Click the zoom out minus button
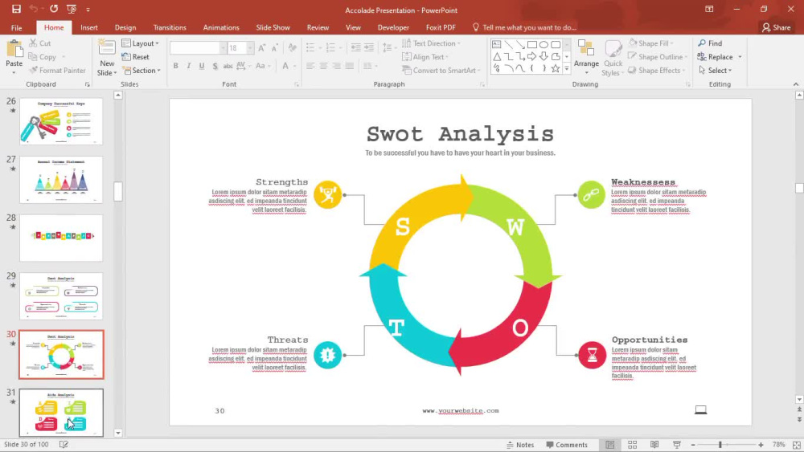Image resolution: width=804 pixels, height=452 pixels. [693, 445]
